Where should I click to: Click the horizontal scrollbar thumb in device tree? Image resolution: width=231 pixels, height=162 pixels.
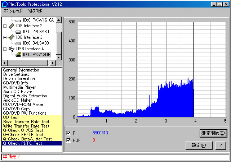coord(27,63)
